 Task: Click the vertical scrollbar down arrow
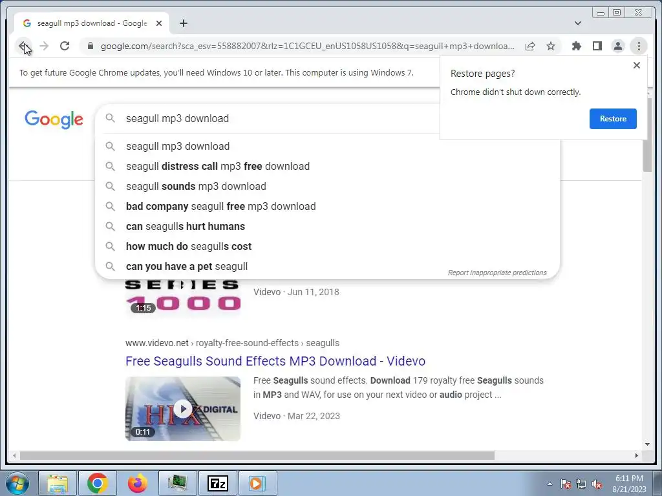(647, 444)
